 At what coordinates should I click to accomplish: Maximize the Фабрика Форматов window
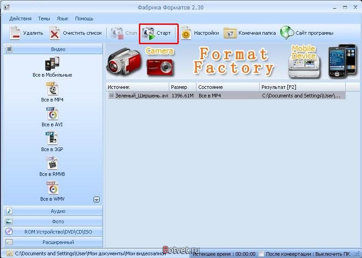345,7
